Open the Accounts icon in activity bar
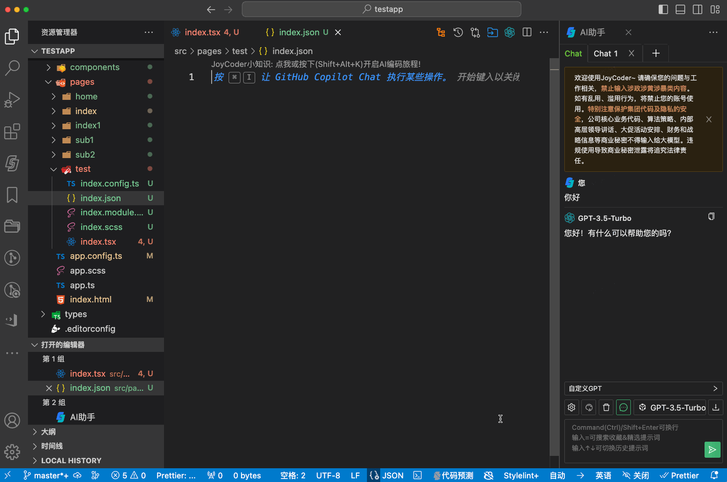This screenshot has height=482, width=727. [12, 420]
